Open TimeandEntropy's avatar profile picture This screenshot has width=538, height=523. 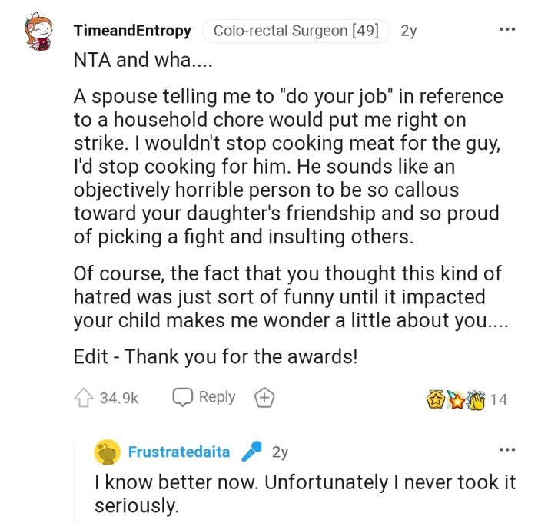tap(38, 32)
